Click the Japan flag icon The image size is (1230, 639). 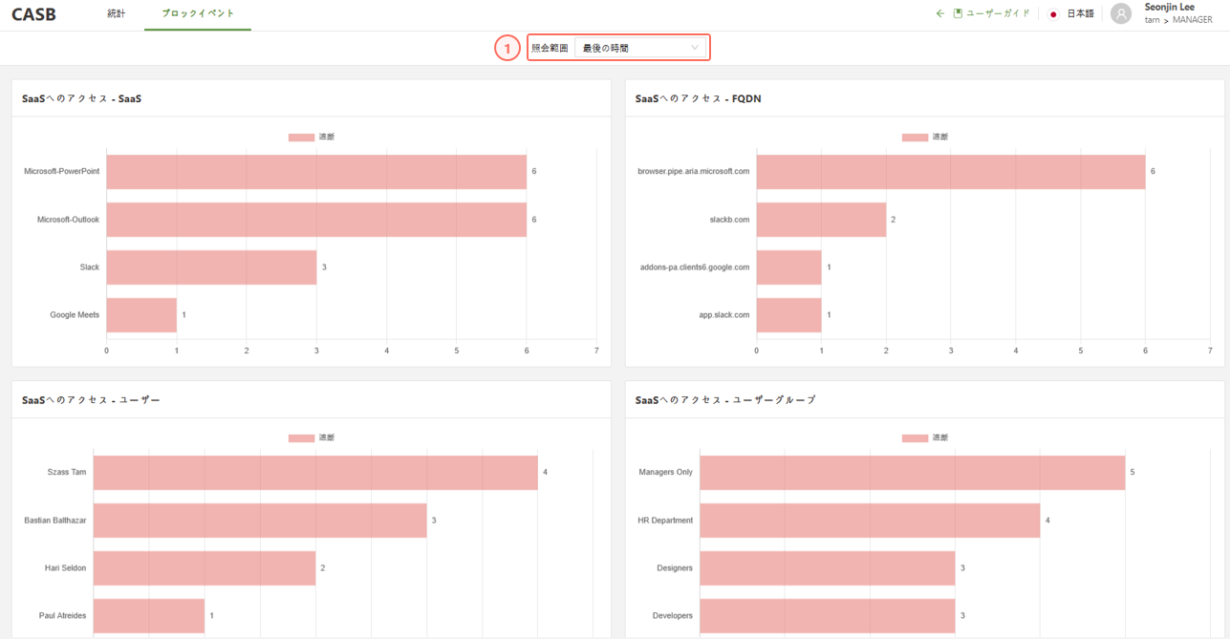pyautogui.click(x=1053, y=14)
